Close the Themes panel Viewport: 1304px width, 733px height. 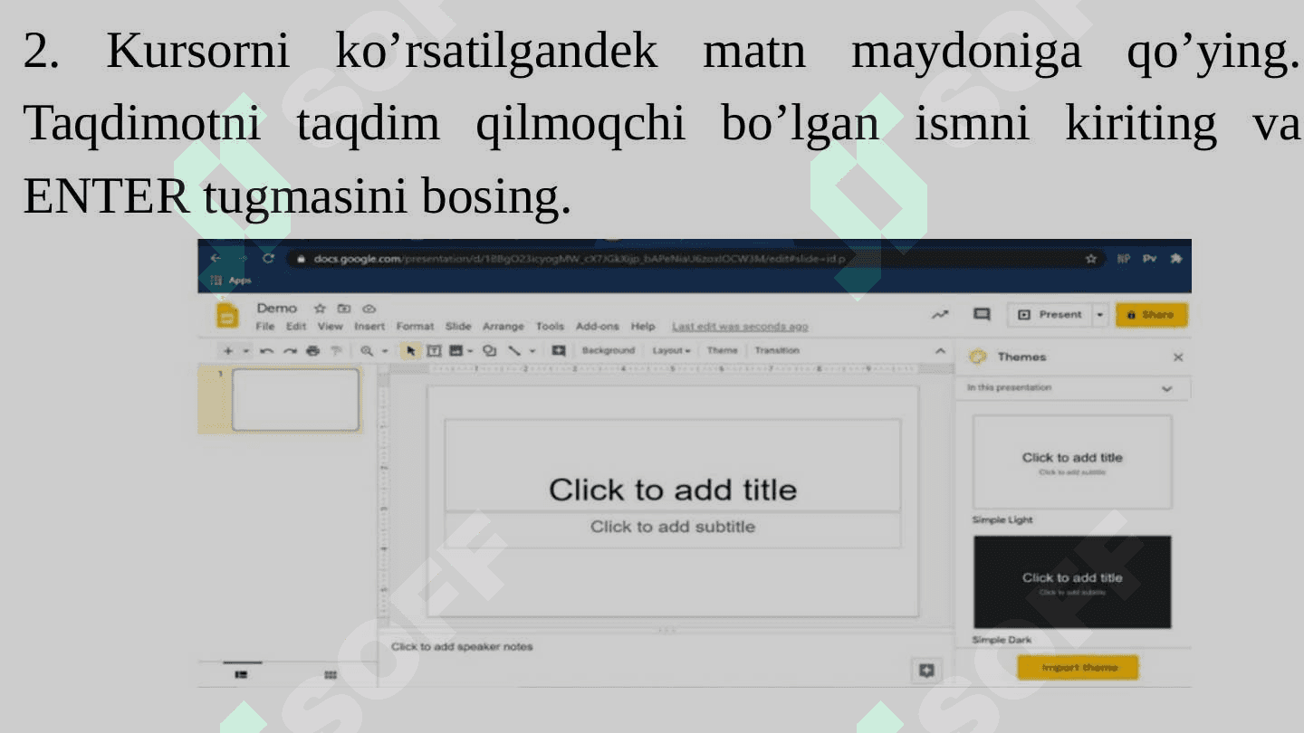[x=1178, y=357]
